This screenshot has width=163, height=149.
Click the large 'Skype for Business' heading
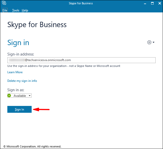tap(37, 25)
